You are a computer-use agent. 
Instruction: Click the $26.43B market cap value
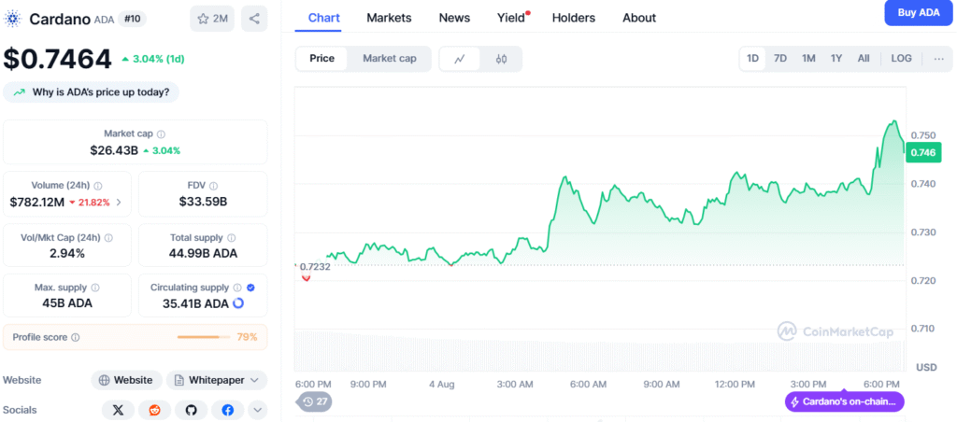(x=114, y=150)
